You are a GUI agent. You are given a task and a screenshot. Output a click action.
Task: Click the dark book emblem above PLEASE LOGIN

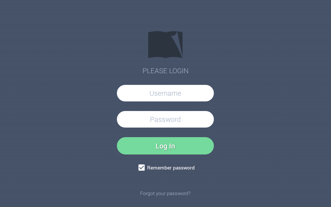(165, 45)
